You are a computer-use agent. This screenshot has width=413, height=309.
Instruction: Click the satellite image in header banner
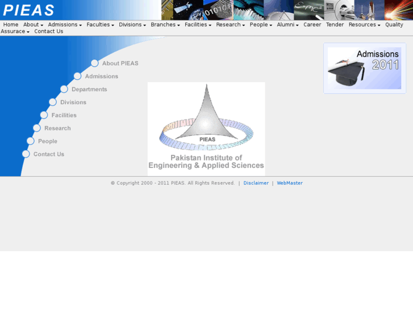click(188, 10)
